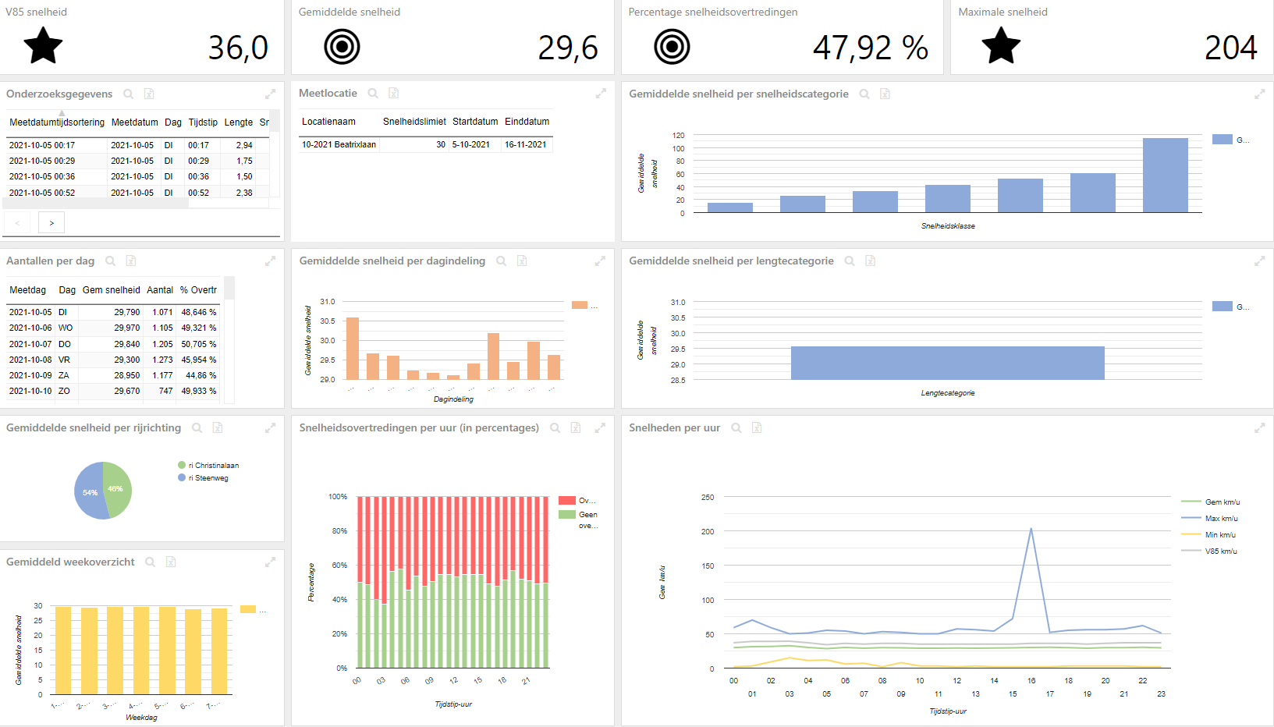The height and width of the screenshot is (727, 1274).
Task: Select the 54% blue pie slice
Action: [88, 491]
